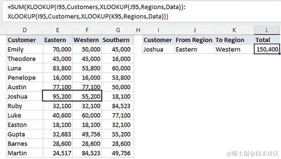Select the Joshua lookup customer cell
This screenshot has height=159, width=281.
pos(159,49)
